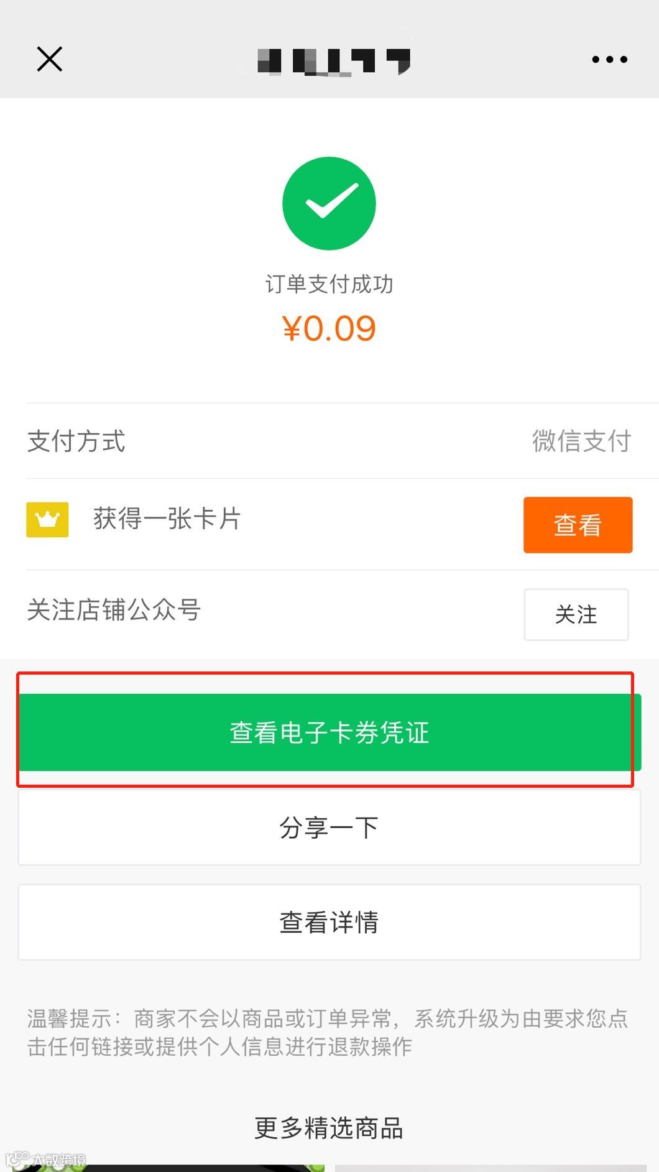Screen dimensions: 659x1172
Task: Tap the 支付方式 payment method row
Action: [x=329, y=441]
